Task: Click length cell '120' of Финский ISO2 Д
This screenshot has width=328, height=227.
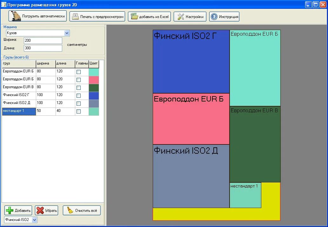Action: (x=65, y=103)
